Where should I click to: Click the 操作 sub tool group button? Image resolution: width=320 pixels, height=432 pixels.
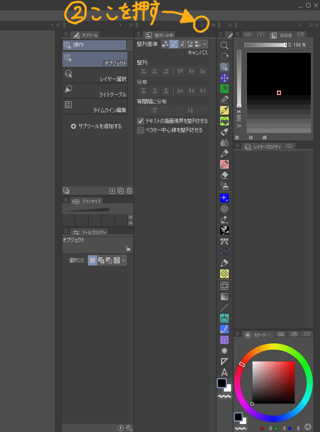(x=95, y=45)
